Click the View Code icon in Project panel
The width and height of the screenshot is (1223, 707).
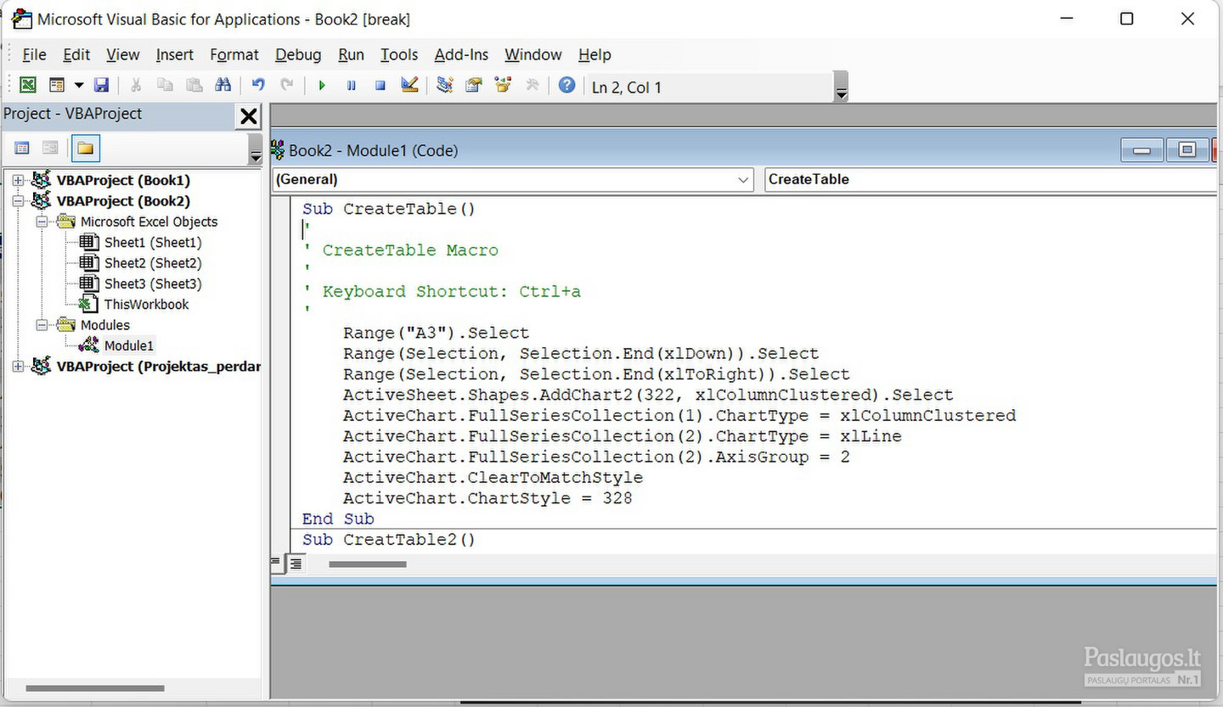pyautogui.click(x=22, y=149)
